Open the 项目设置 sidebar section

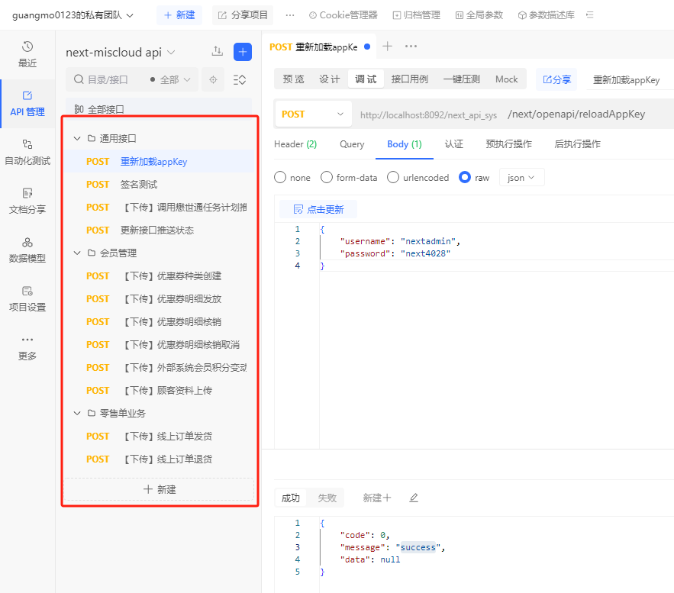point(27,298)
